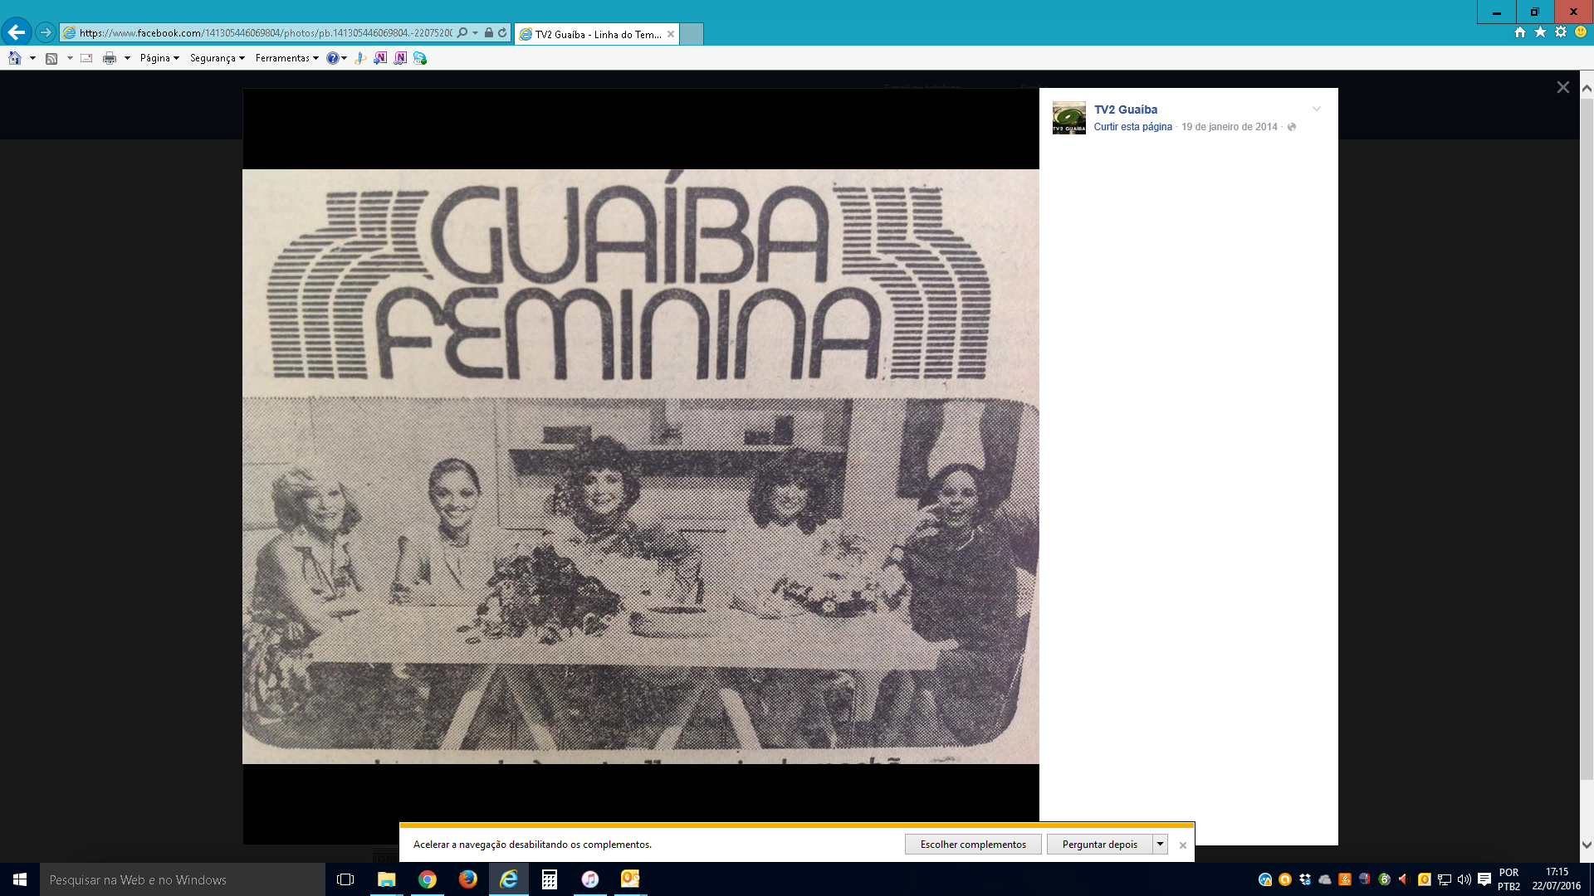
Task: Click the public globe privacy icon
Action: point(1291,127)
